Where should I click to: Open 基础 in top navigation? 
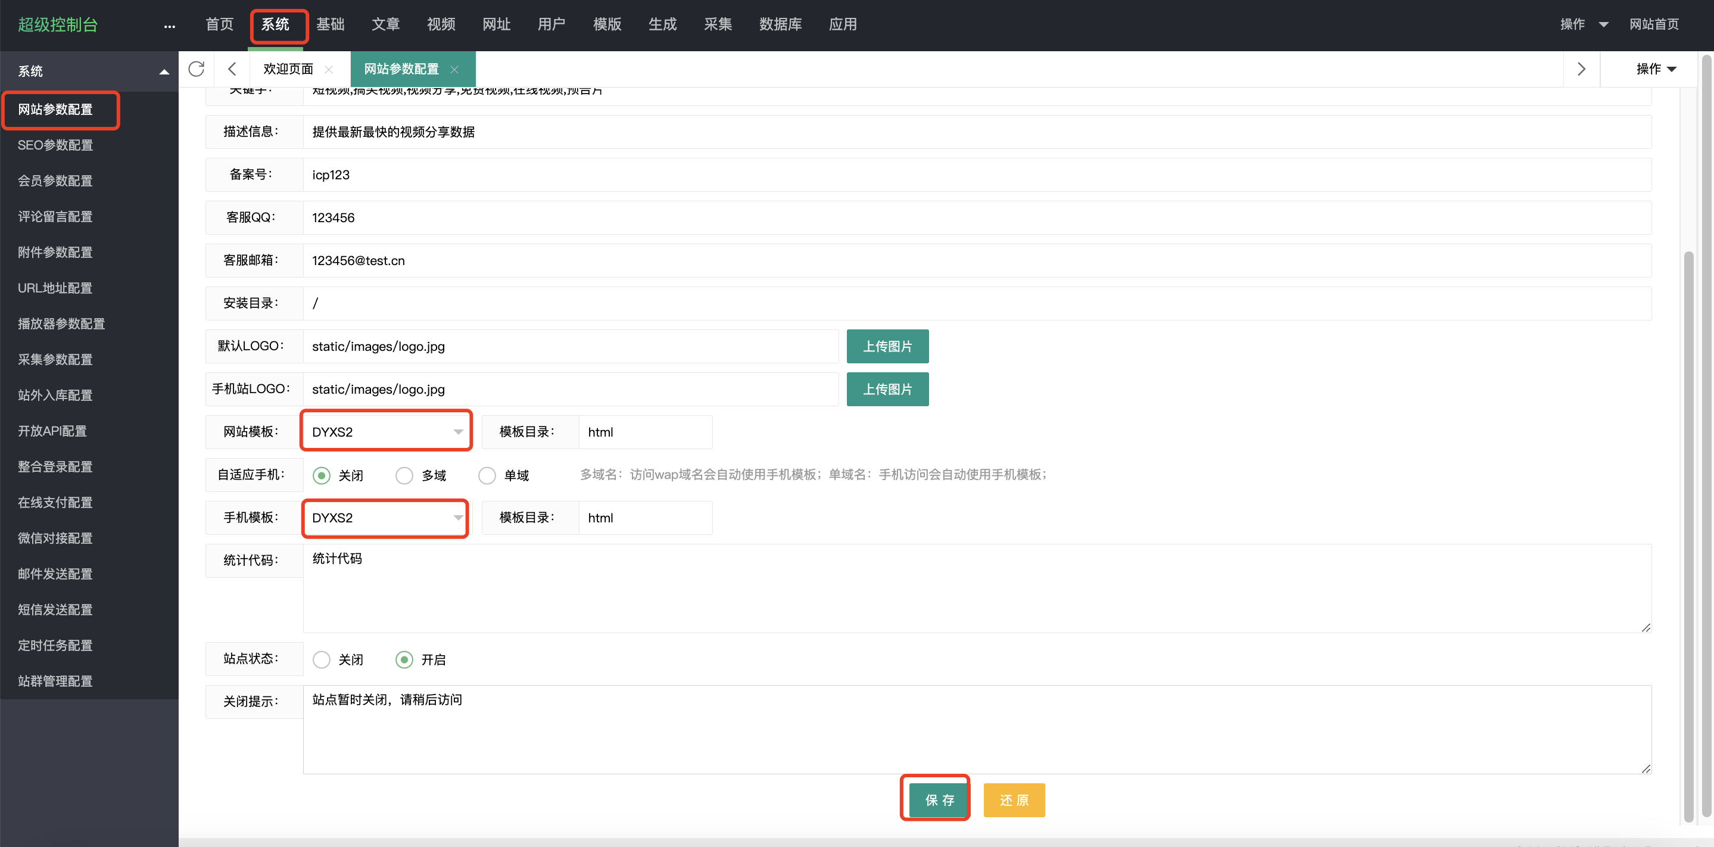330,24
